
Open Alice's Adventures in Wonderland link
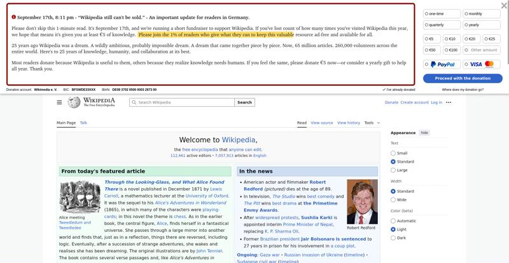pyautogui.click(x=190, y=203)
